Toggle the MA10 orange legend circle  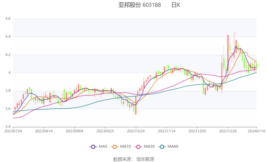tap(115, 147)
